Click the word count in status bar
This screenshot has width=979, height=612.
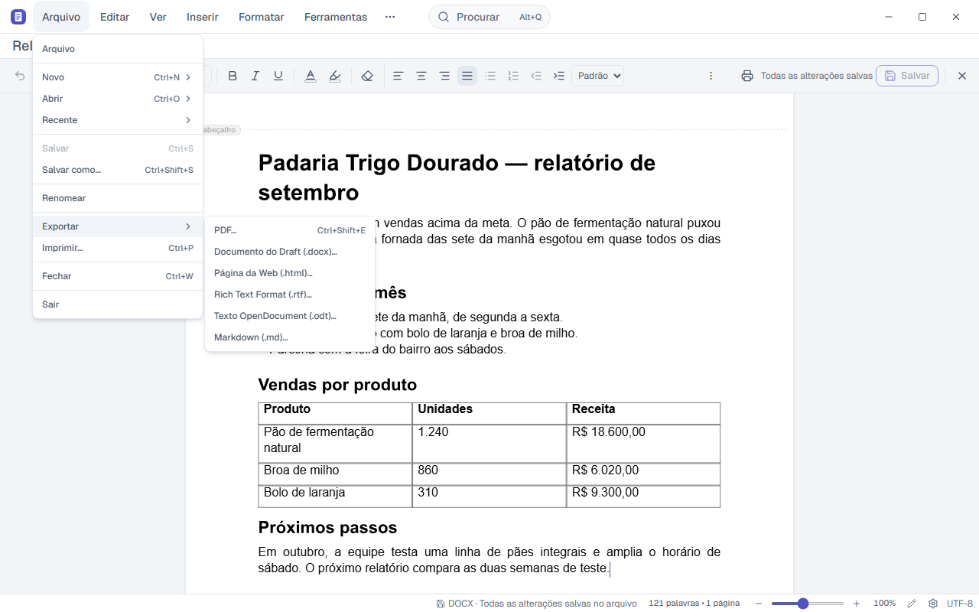click(694, 604)
